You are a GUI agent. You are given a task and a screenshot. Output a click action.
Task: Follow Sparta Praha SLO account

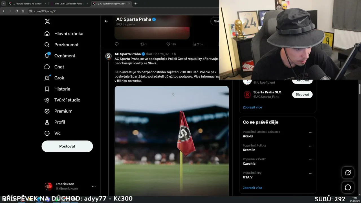(x=302, y=94)
